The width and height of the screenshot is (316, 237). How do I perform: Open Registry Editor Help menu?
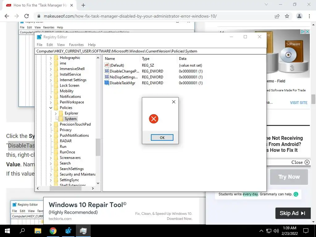click(x=92, y=45)
